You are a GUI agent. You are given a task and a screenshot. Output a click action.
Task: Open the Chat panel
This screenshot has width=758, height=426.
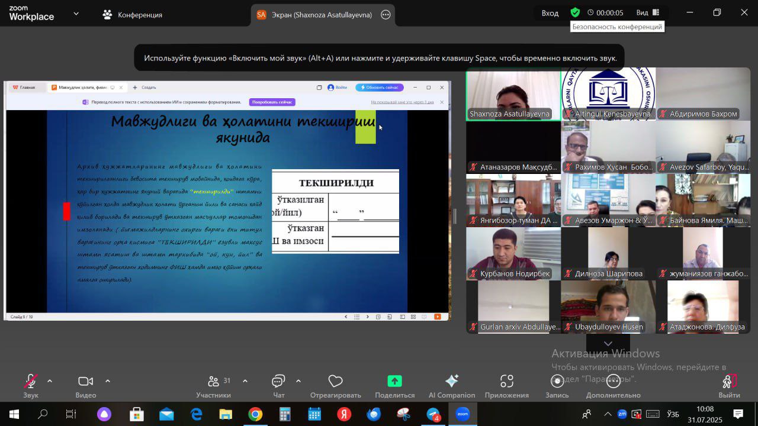(278, 382)
